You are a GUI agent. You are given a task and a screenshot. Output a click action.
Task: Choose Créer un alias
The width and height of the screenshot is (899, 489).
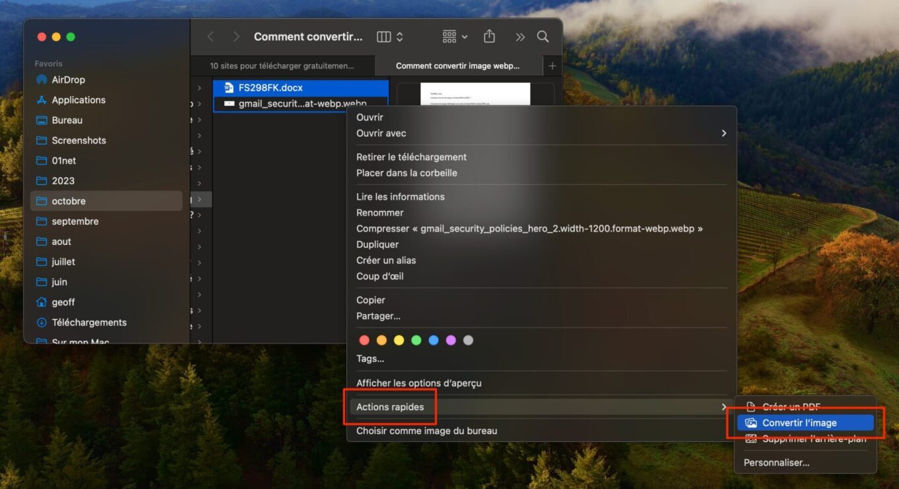pos(386,260)
